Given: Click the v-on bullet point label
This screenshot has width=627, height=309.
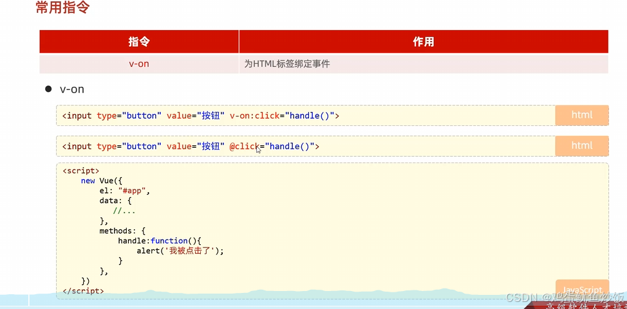Looking at the screenshot, I should coord(72,89).
